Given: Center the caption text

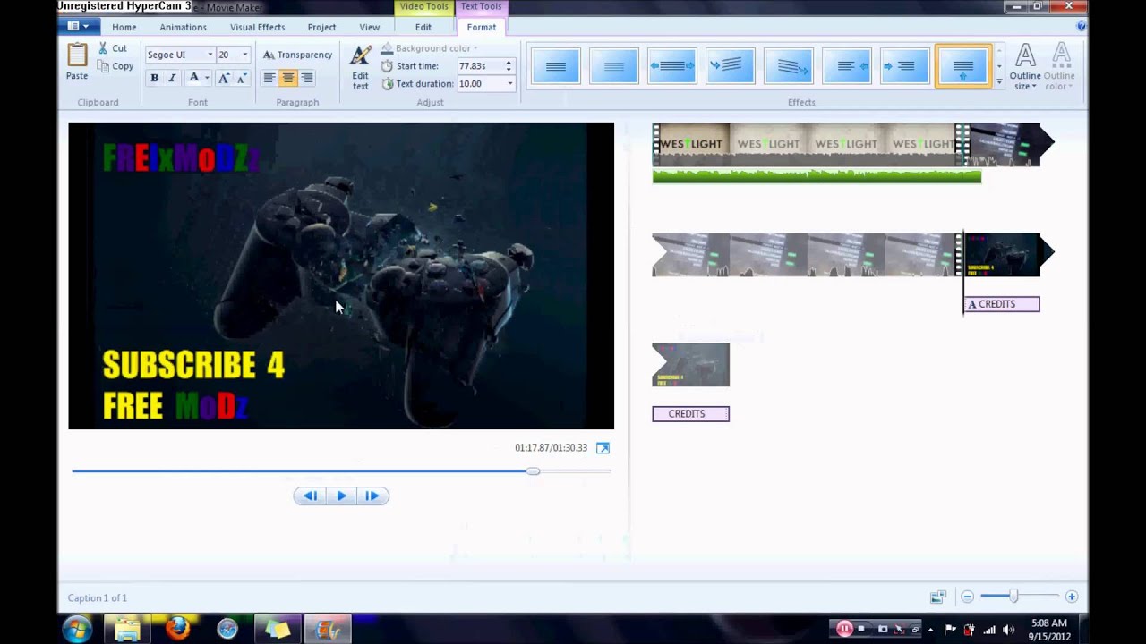Looking at the screenshot, I should tap(287, 78).
